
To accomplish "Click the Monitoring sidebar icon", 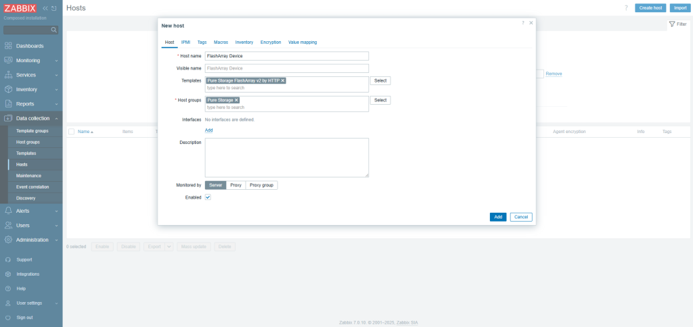I will click(8, 60).
